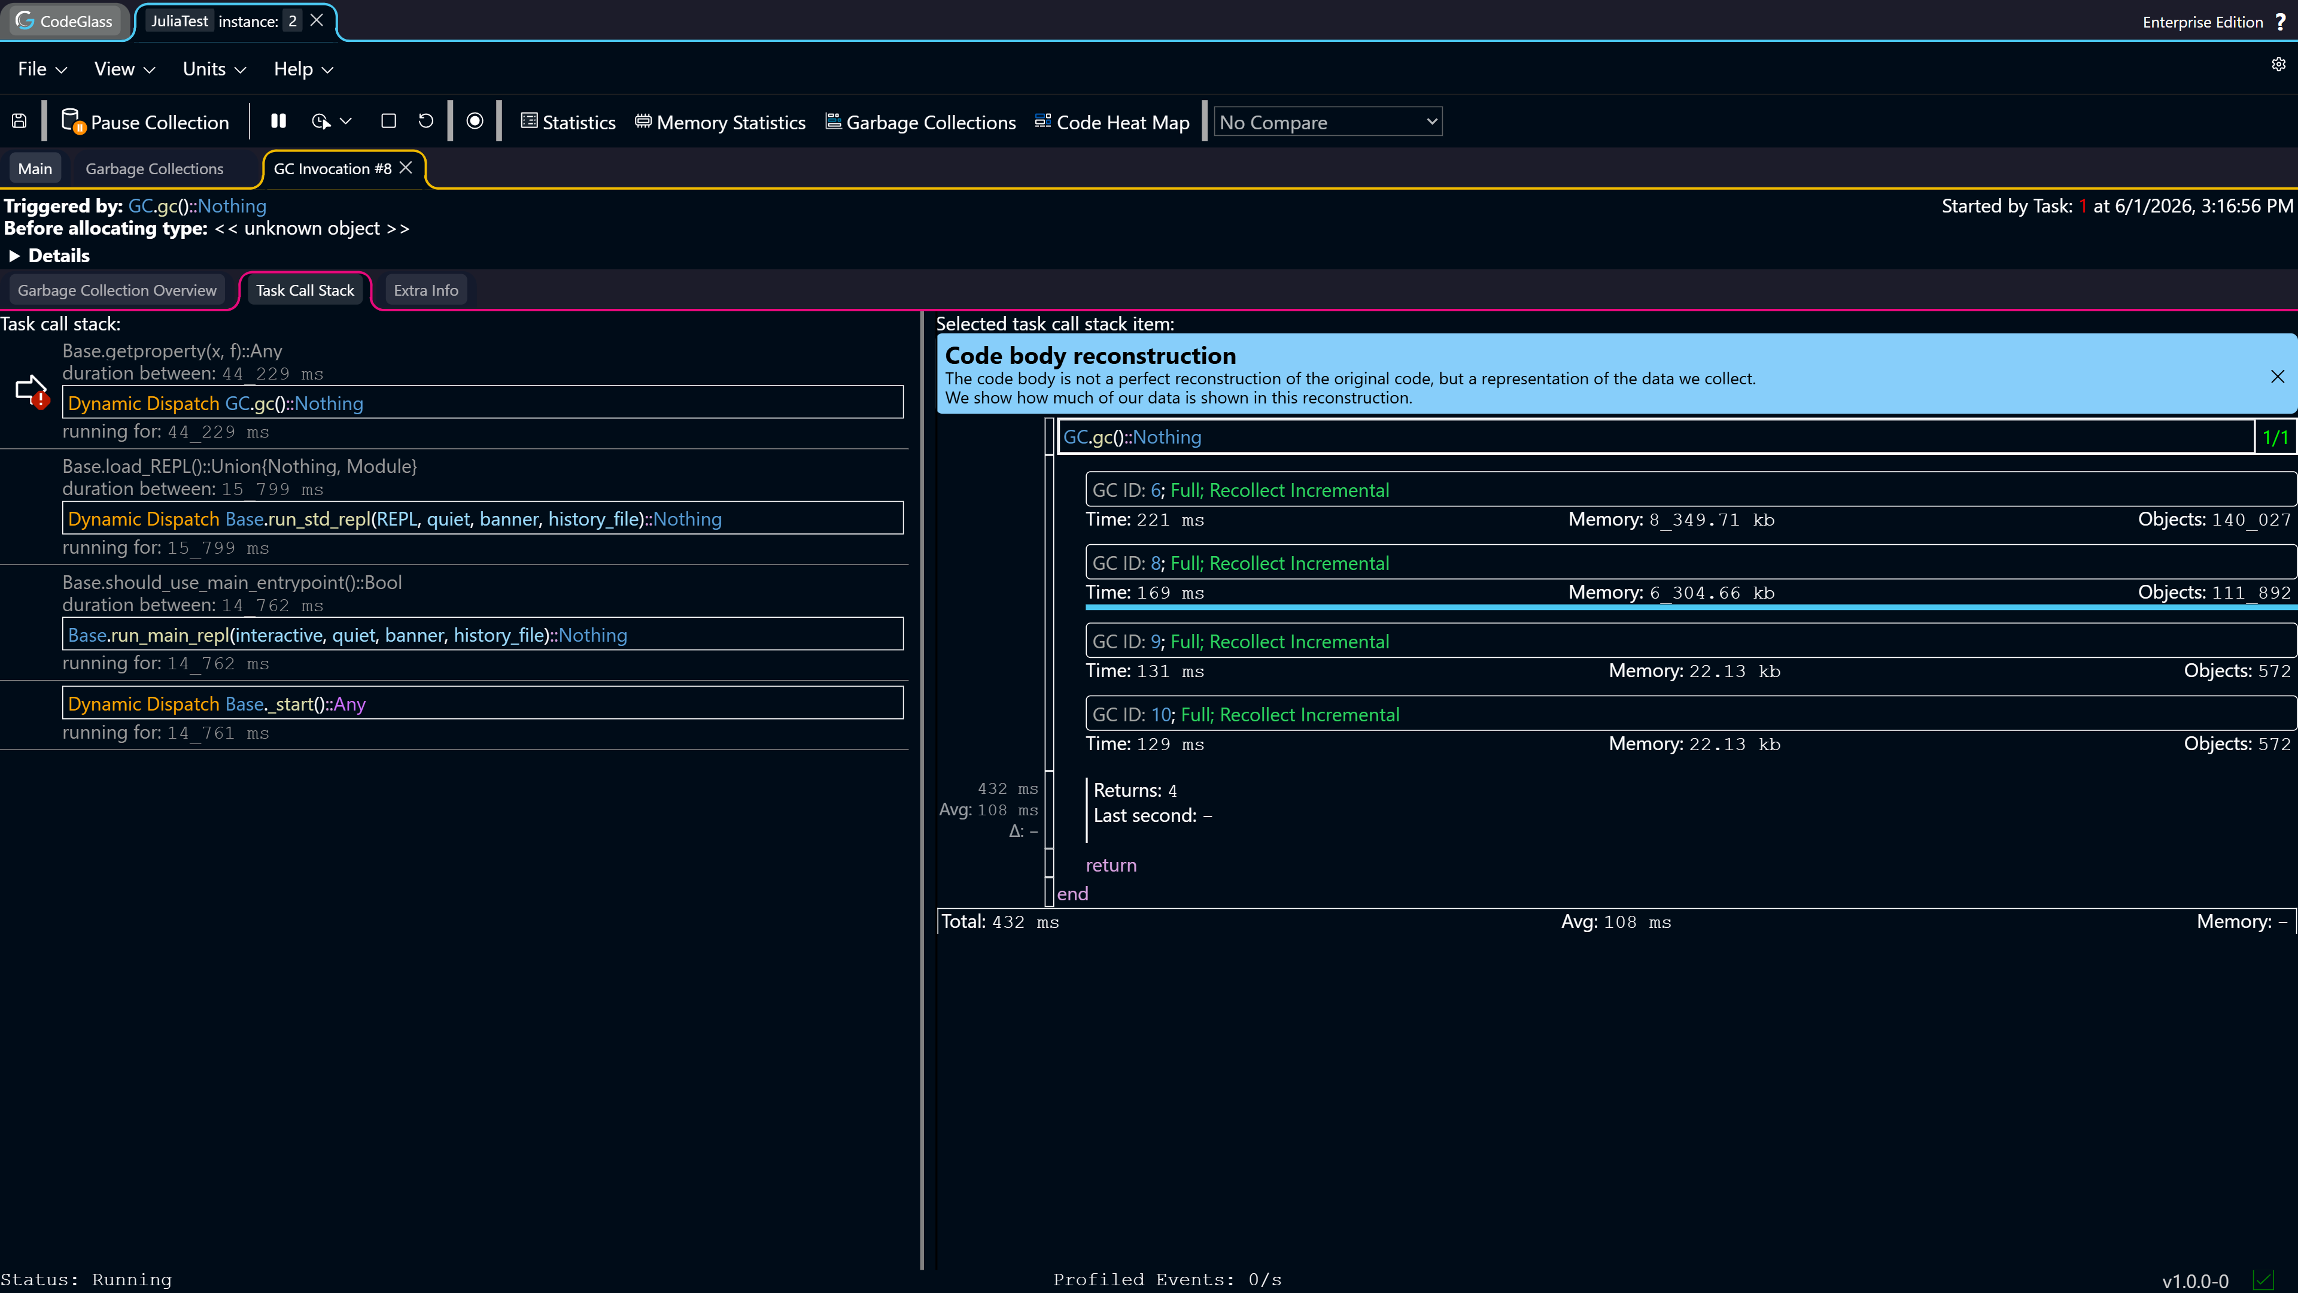2298x1293 pixels.
Task: Open GC ID 9 entry
Action: [x=1691, y=642]
